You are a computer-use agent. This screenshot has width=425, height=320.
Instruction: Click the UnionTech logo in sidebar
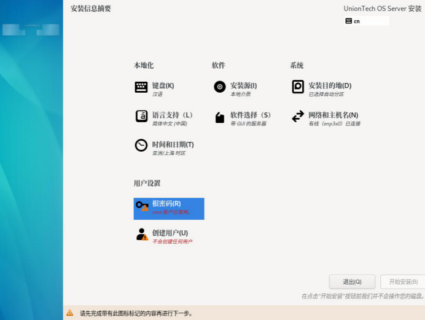point(31,29)
